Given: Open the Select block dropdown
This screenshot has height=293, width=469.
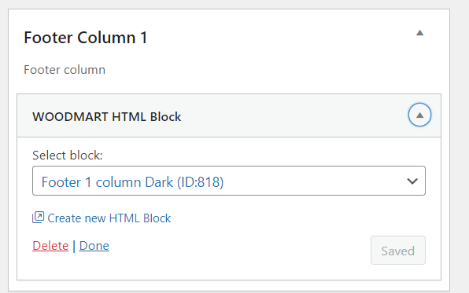Looking at the screenshot, I should coord(229,181).
